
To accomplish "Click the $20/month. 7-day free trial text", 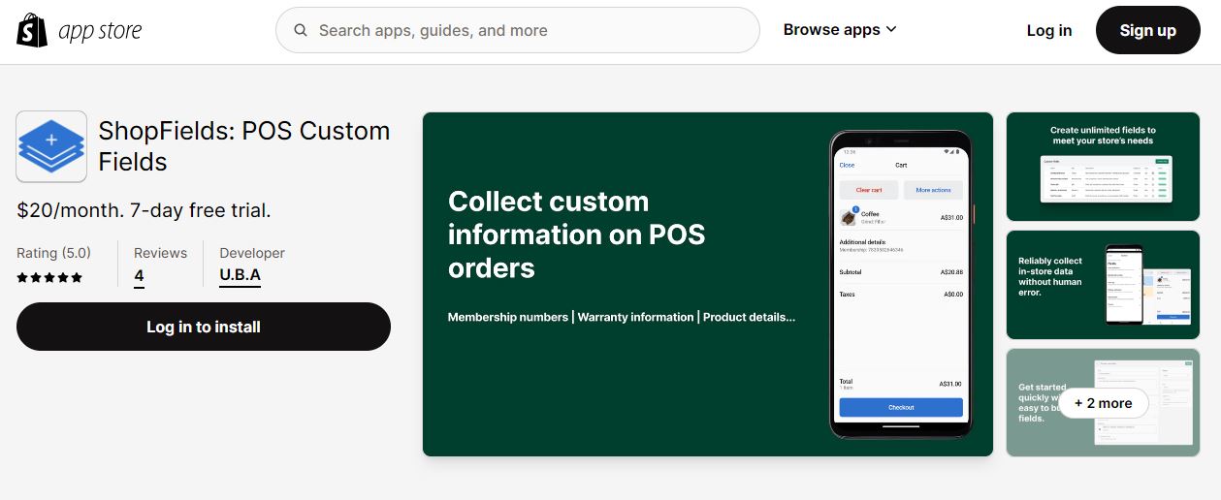I will (x=144, y=210).
